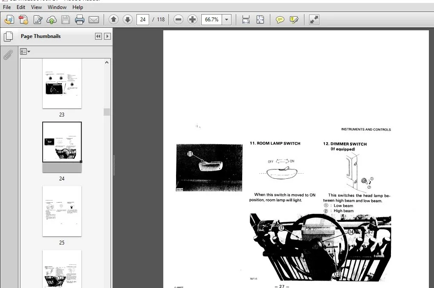Click the expand panel right-arrow button
The height and width of the screenshot is (288, 434).
click(x=107, y=36)
